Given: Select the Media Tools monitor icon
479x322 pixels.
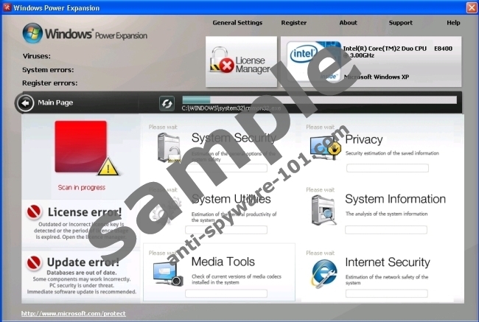Looking at the screenshot, I should coord(167,273).
